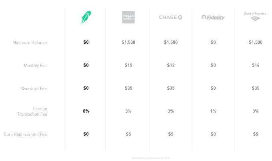Viewport: 272px width, 161px height.
Task: Click Bank of America's $5 card replacement fee
Action: point(256,135)
